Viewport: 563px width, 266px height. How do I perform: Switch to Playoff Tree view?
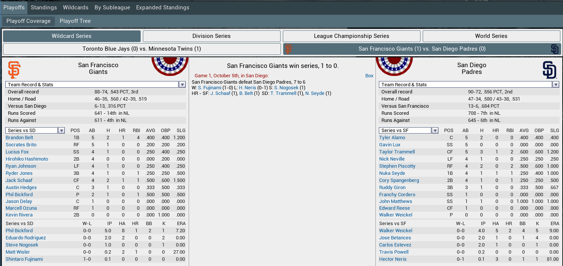(x=75, y=21)
